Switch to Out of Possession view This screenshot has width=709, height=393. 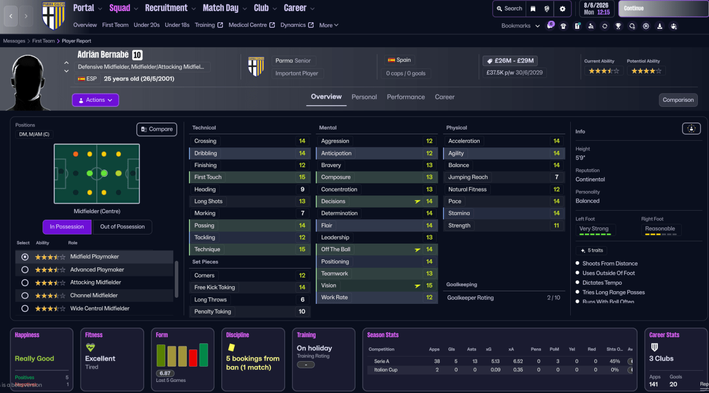click(122, 227)
